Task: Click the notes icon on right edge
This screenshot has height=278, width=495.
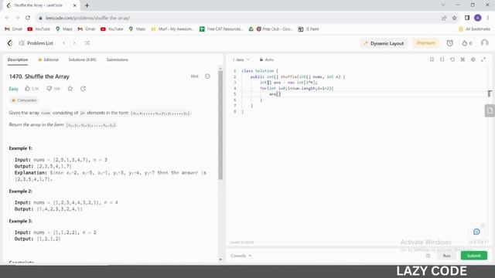Action: 490,110
